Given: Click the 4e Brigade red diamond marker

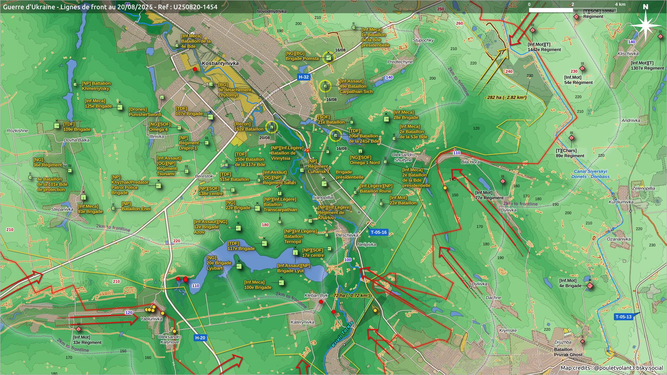Looking at the screenshot, I should tap(590, 286).
